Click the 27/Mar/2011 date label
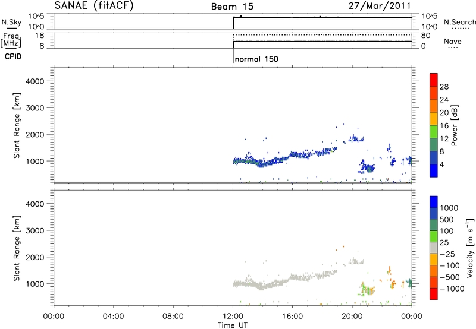The height and width of the screenshot is (329, 476). [x=380, y=6]
